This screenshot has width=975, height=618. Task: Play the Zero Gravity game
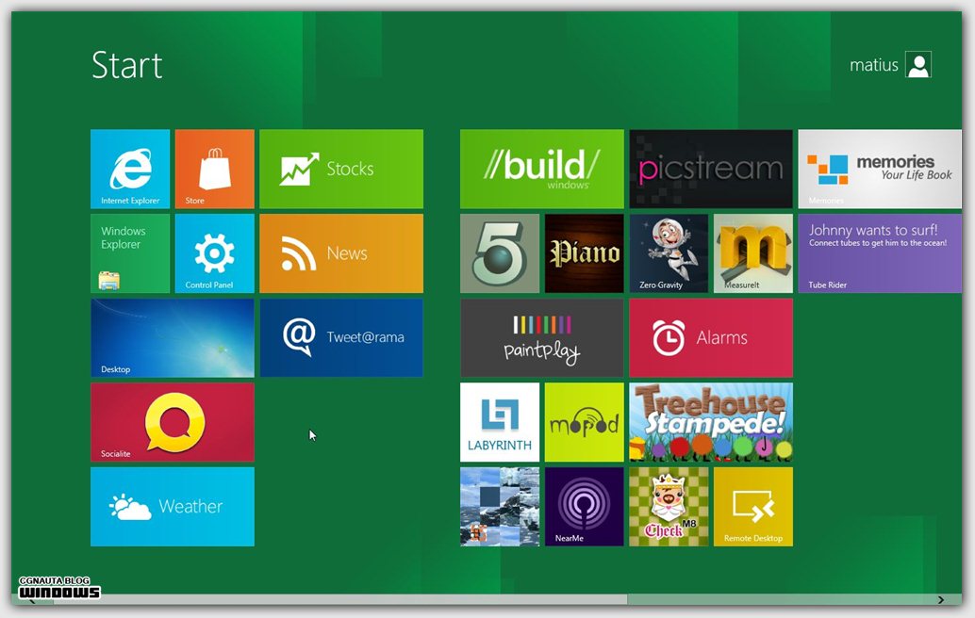[x=669, y=252]
